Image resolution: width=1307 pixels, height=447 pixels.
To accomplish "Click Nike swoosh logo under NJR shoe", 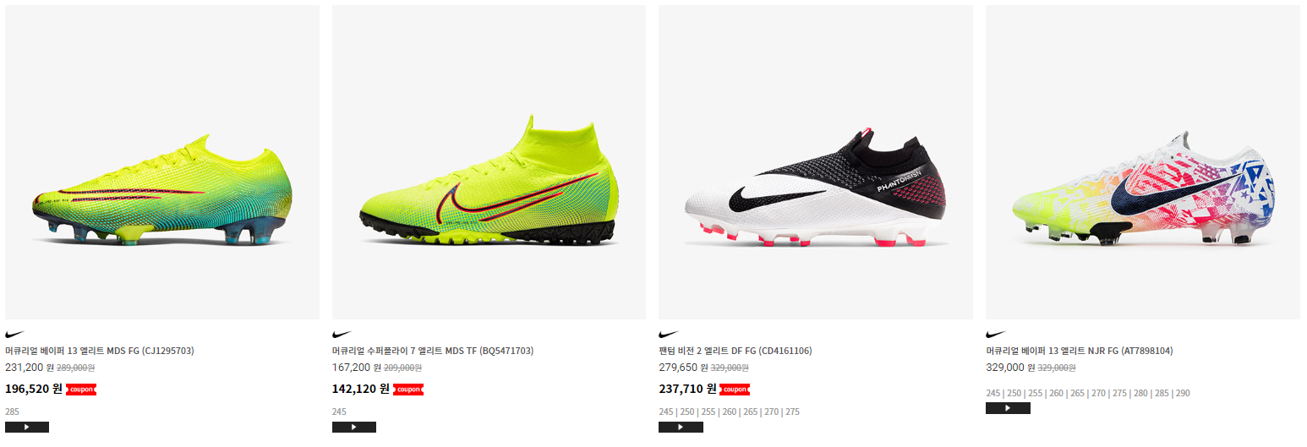I will point(996,335).
